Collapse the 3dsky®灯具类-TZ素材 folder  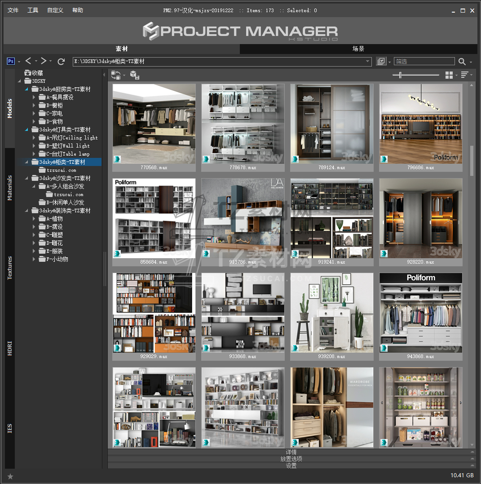click(x=26, y=130)
